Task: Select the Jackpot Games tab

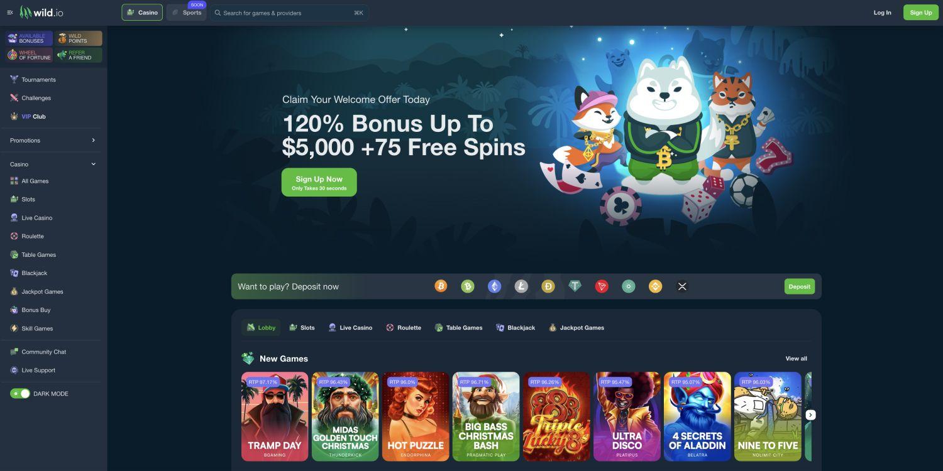Action: pos(576,328)
